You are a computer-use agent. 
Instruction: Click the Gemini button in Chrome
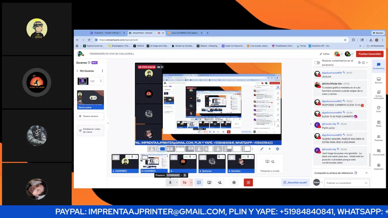click(378, 33)
